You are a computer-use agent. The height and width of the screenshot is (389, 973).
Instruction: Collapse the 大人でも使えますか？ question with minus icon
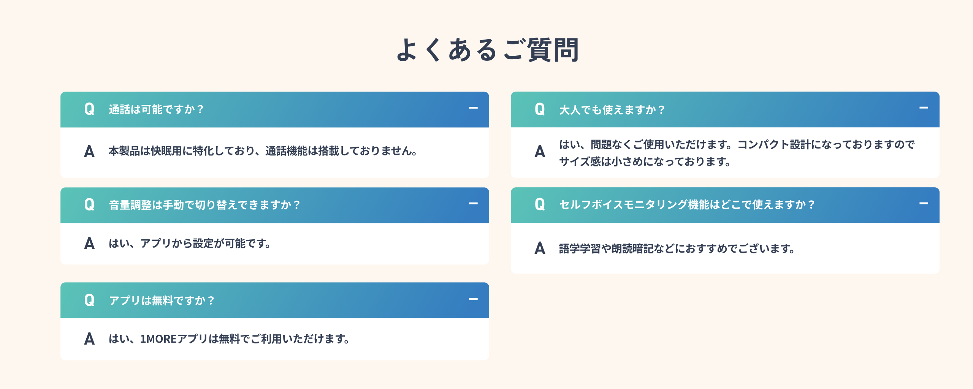tap(924, 108)
